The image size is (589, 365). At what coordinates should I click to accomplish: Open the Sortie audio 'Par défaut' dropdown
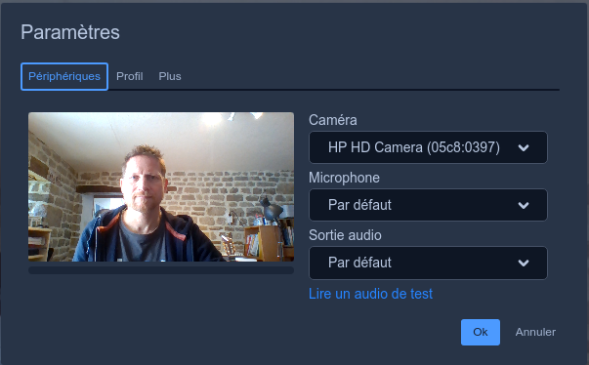(428, 263)
